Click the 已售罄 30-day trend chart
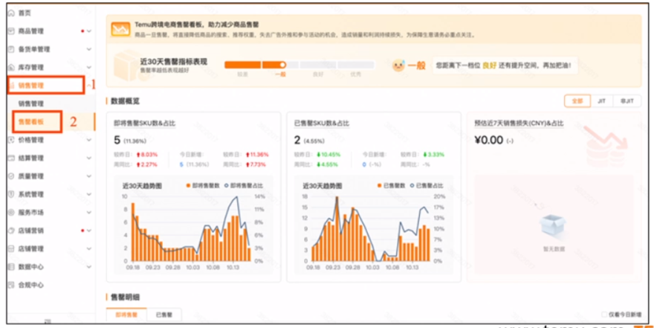The width and height of the screenshot is (654, 328). point(373,225)
